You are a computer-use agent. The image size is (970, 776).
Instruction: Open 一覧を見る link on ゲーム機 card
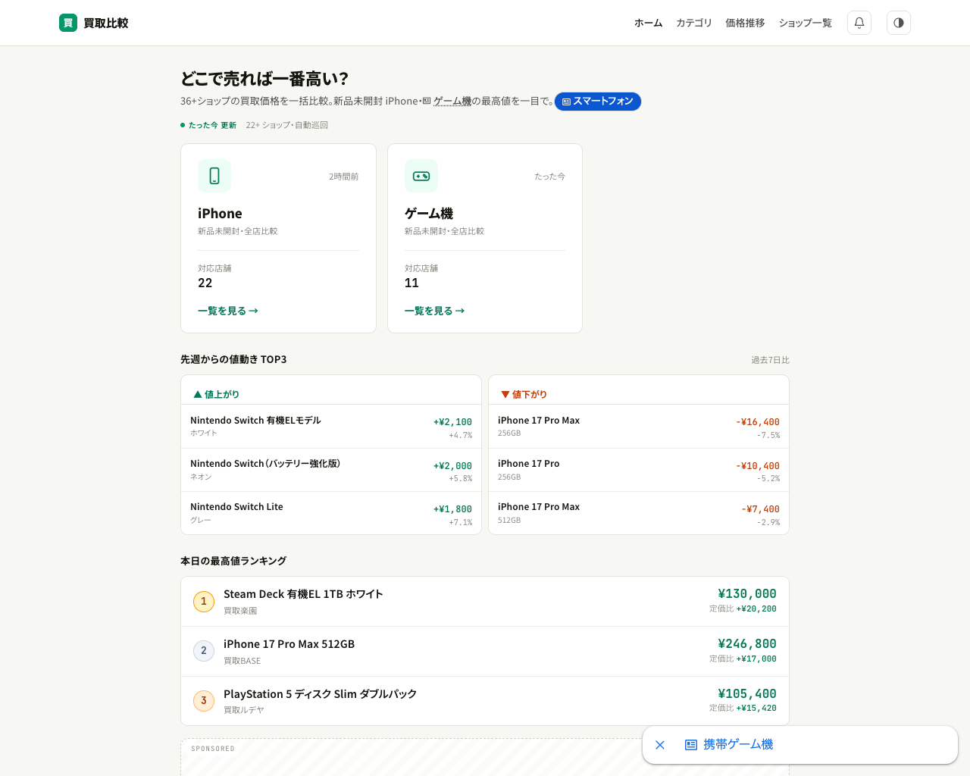tap(435, 311)
